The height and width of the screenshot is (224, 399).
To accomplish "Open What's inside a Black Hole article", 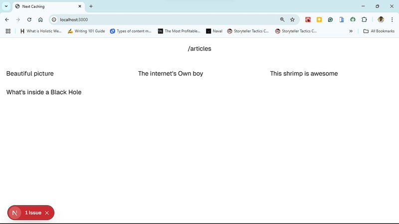I will [44, 92].
